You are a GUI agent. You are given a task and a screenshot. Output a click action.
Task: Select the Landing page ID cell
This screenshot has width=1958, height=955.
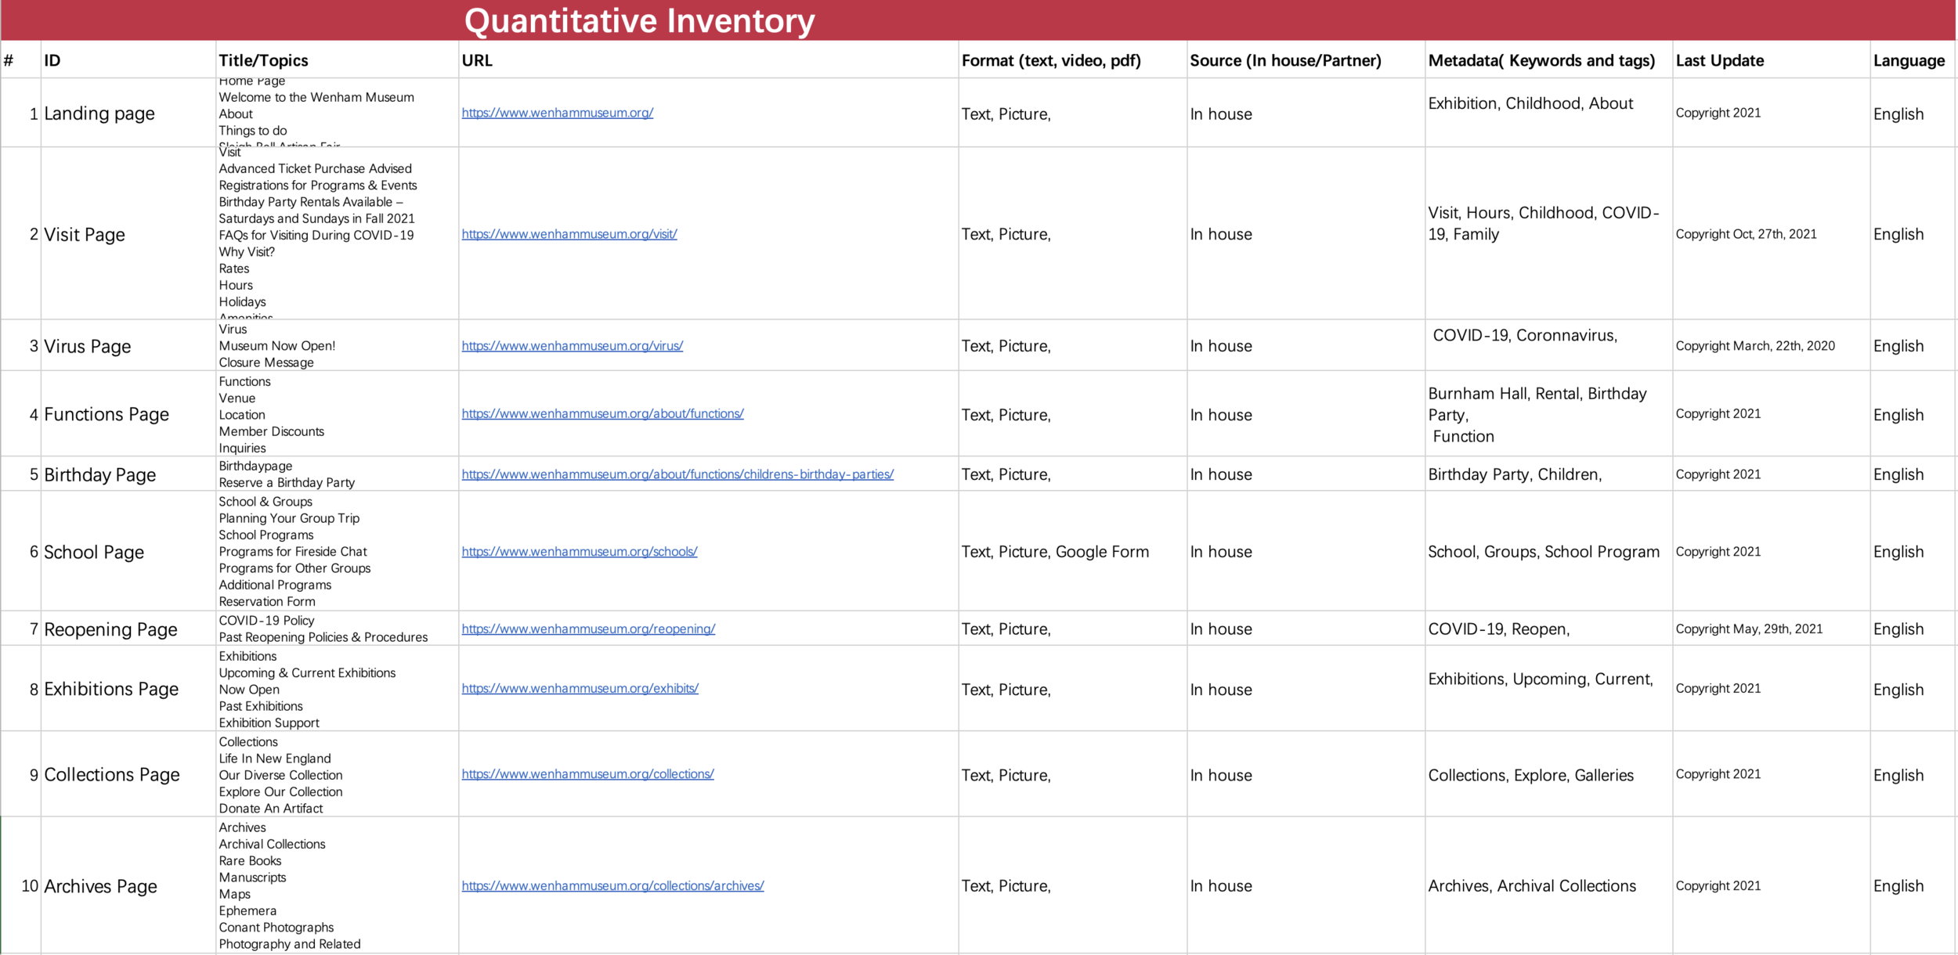pos(99,114)
